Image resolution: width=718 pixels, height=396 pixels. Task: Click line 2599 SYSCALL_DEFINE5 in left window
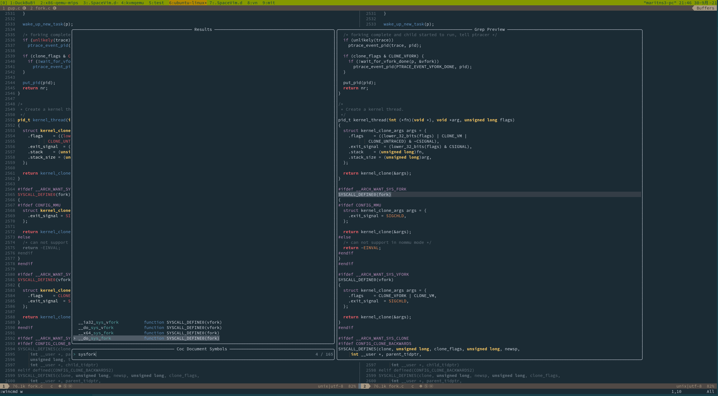coord(109,376)
